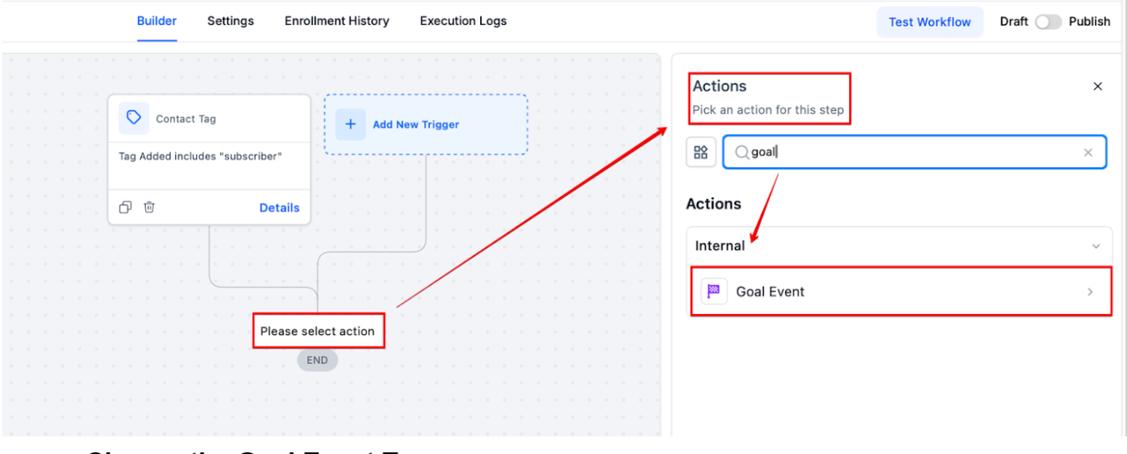
Task: Click the Goal Event flag icon
Action: [x=714, y=292]
